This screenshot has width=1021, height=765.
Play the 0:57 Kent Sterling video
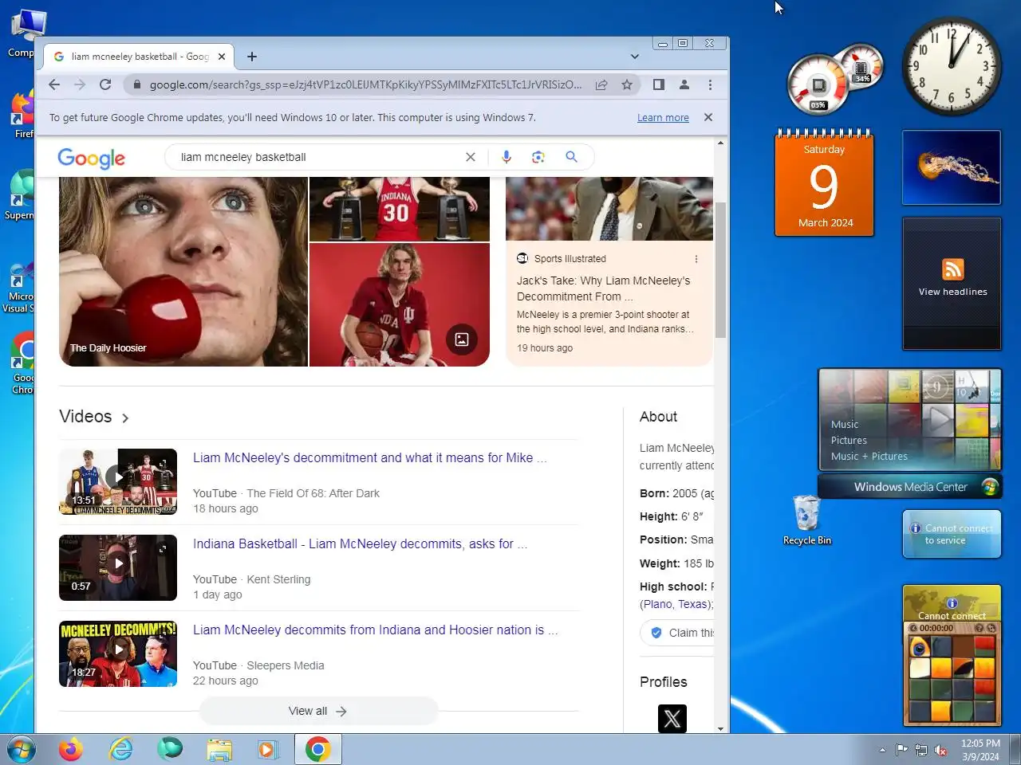[x=118, y=567]
